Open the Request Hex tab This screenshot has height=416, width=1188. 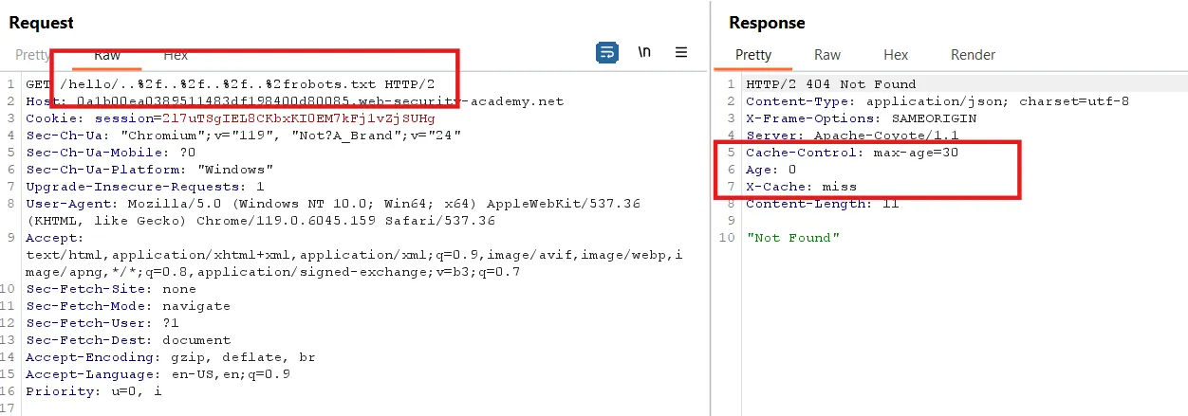tap(176, 55)
